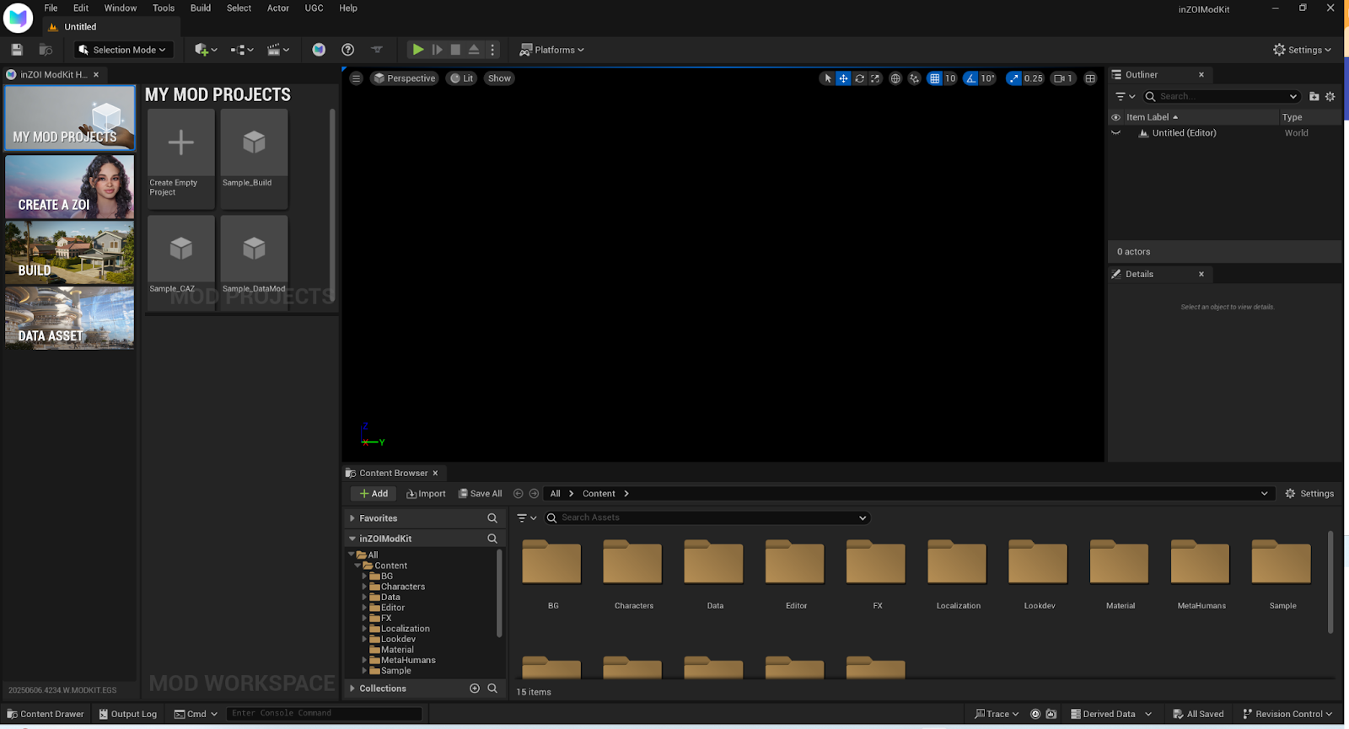Image resolution: width=1349 pixels, height=729 pixels.
Task: Open play options three-dot menu
Action: pyautogui.click(x=492, y=50)
